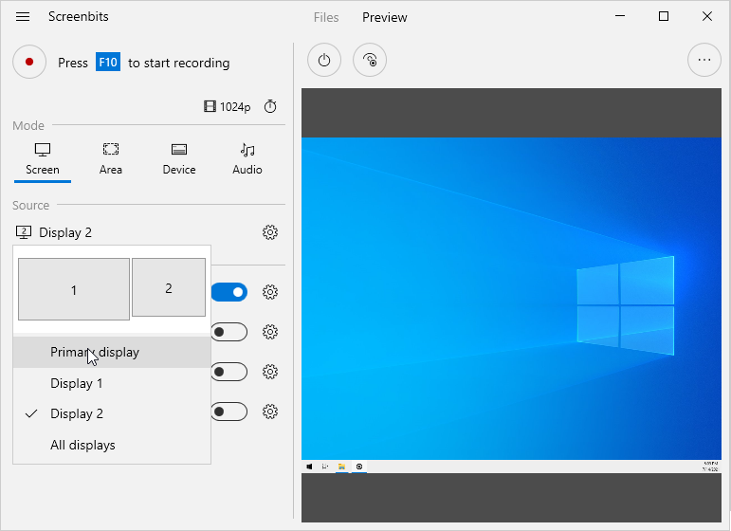Screen dimensions: 731x531
Task: Click the monitor icon beside Display 2
Action: pos(24,232)
